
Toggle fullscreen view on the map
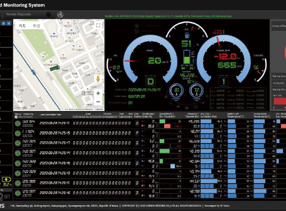coord(98,26)
